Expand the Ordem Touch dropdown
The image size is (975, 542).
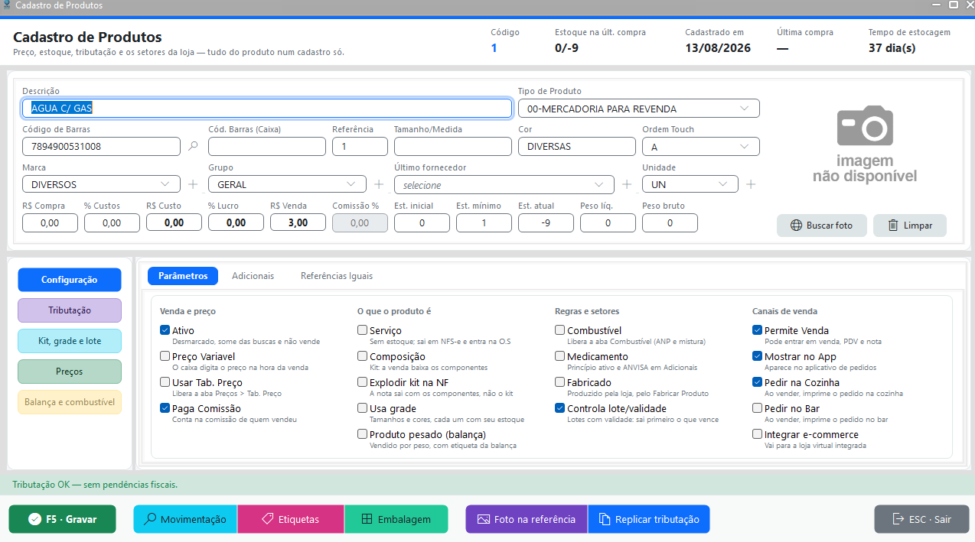tap(701, 147)
